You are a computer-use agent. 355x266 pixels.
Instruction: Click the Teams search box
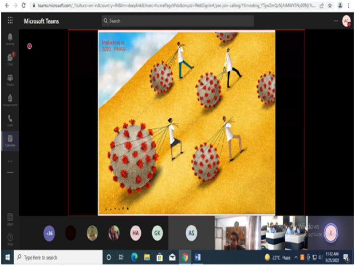pos(177,21)
